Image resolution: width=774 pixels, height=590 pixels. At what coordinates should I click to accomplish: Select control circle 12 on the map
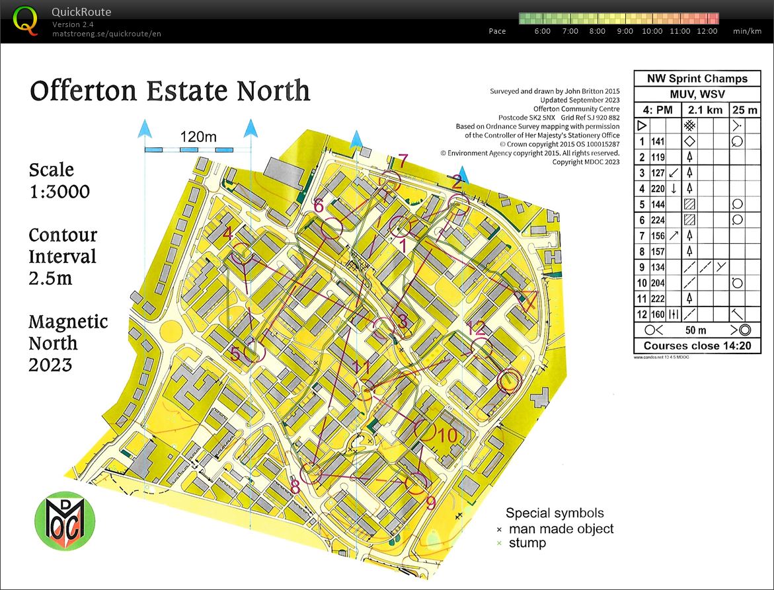pos(482,348)
